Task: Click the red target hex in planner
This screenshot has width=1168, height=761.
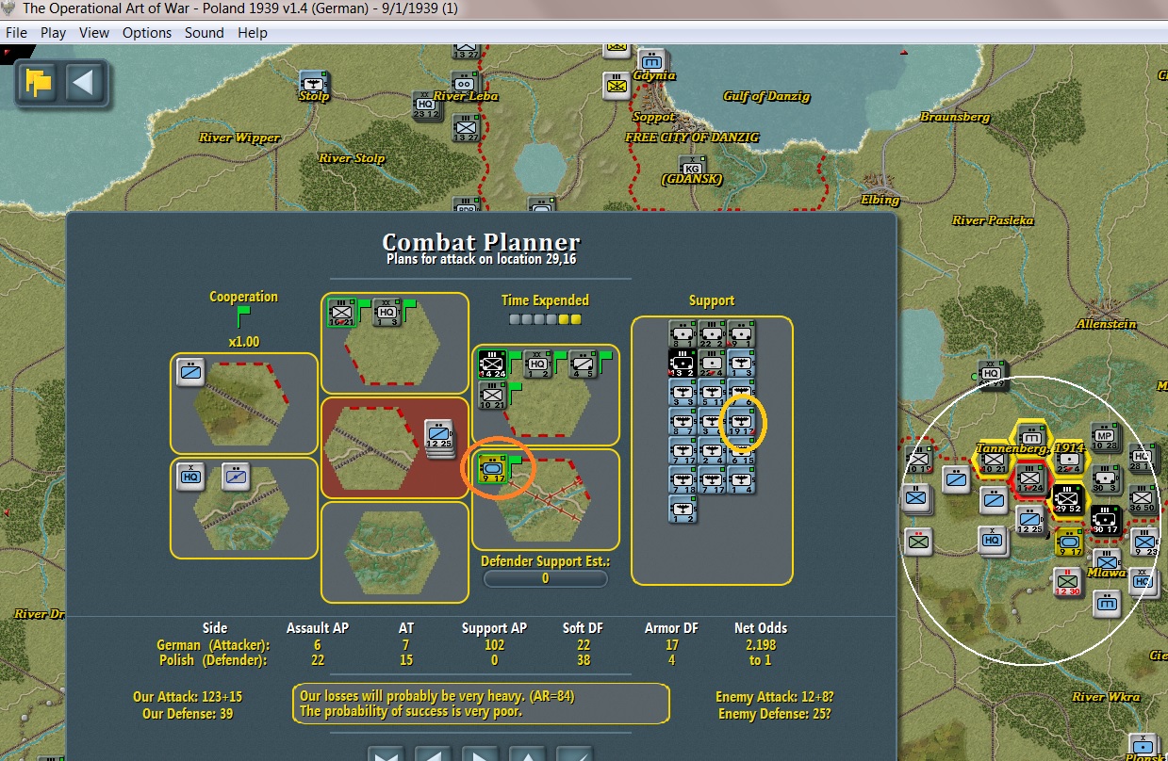Action: coord(372,447)
